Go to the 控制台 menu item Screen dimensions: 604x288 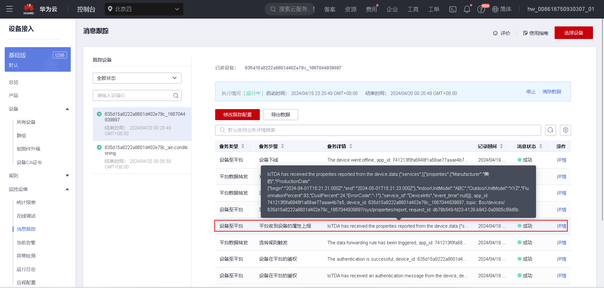pos(86,9)
